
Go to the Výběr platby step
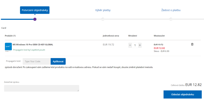pos(103,10)
